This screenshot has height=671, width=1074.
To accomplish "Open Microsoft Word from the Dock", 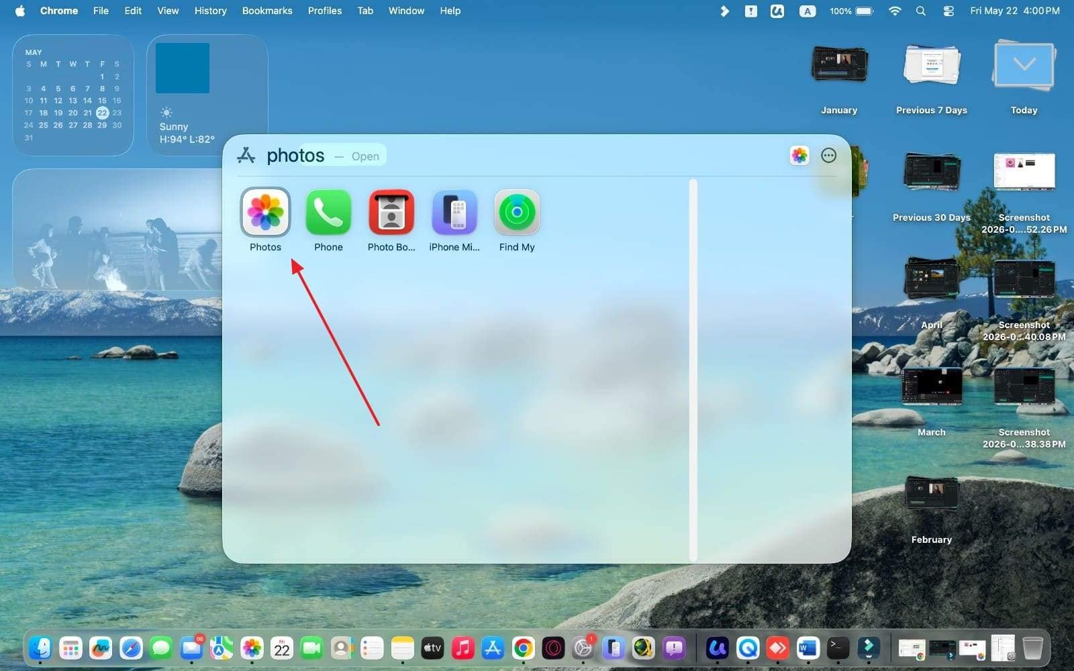I will pyautogui.click(x=808, y=648).
